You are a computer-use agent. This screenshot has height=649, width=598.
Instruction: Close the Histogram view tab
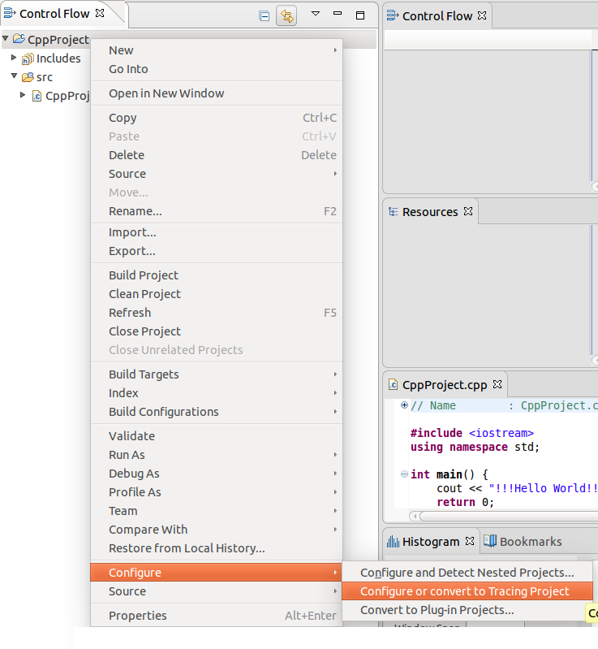point(469,542)
